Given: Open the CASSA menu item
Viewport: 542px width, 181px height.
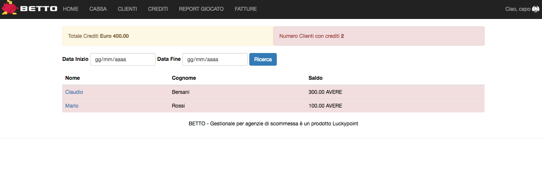Looking at the screenshot, I should point(98,9).
